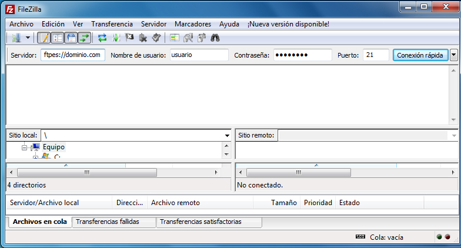Open the filename filters dialog icon
Screen dimensions: 461x248
(175, 38)
